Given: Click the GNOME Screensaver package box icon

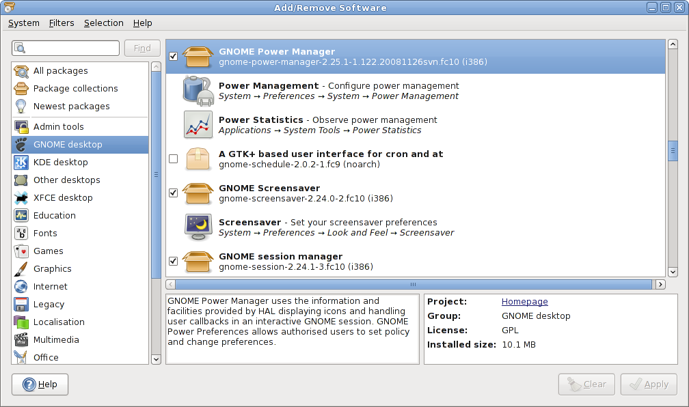Looking at the screenshot, I should click(198, 193).
